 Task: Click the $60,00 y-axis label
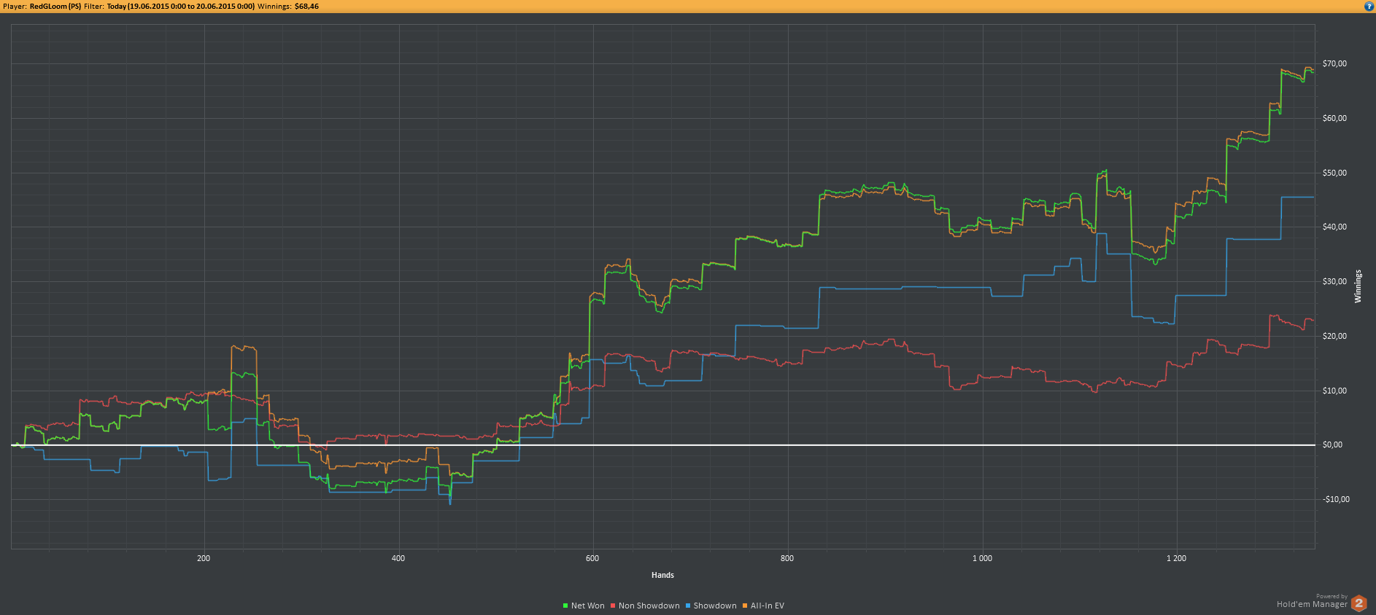[1334, 118]
